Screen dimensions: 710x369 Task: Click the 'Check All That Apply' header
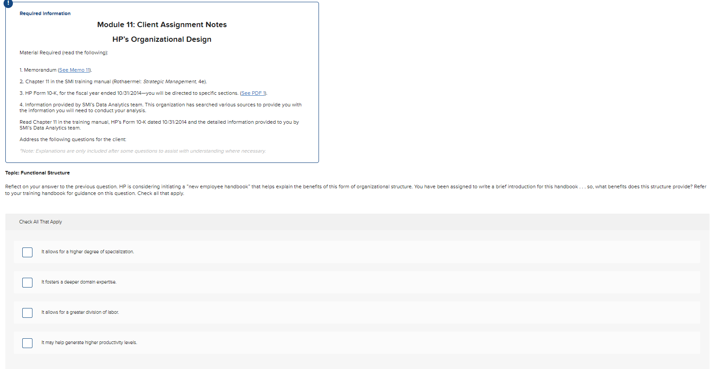40,222
